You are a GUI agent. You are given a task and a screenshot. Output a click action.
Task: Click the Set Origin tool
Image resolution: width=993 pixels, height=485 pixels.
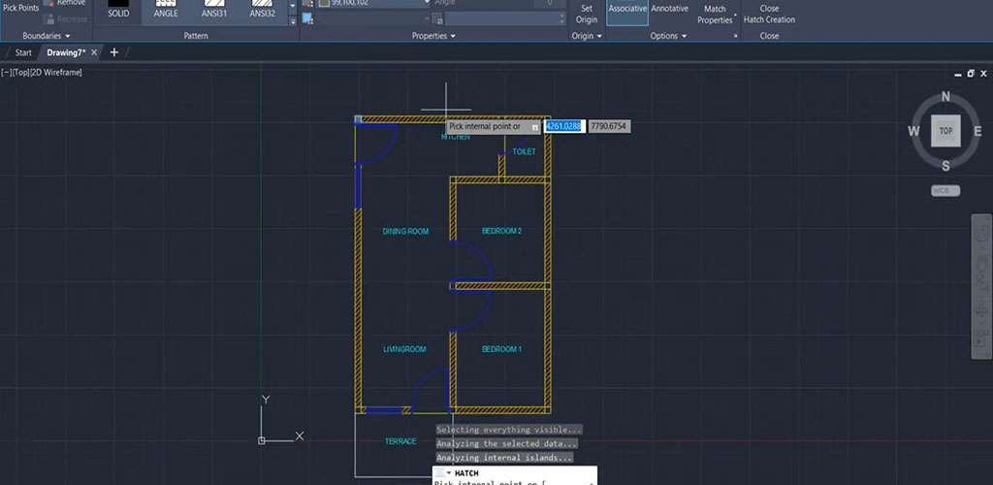[586, 14]
